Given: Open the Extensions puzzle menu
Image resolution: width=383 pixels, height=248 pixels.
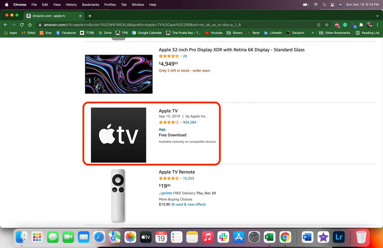Looking at the screenshot, I should point(361,25).
